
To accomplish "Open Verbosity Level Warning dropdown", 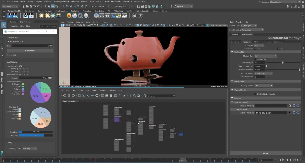I will point(30,148).
